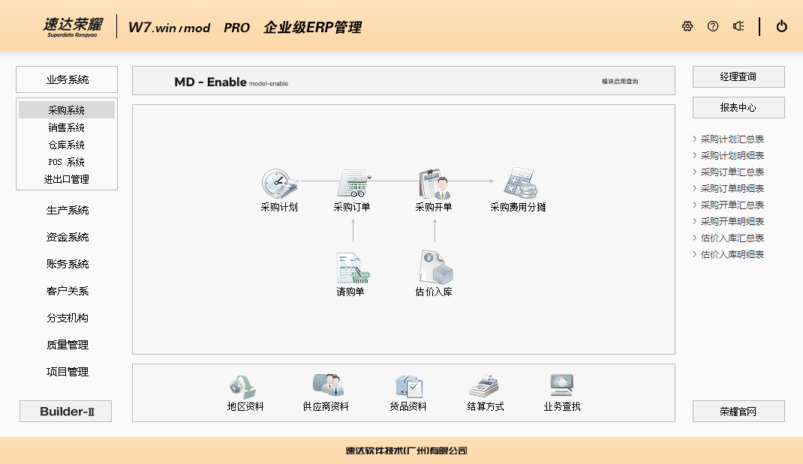Viewport: 803px width, 464px height.
Task: Click the 货品资料 goods data icon
Action: tap(408, 387)
